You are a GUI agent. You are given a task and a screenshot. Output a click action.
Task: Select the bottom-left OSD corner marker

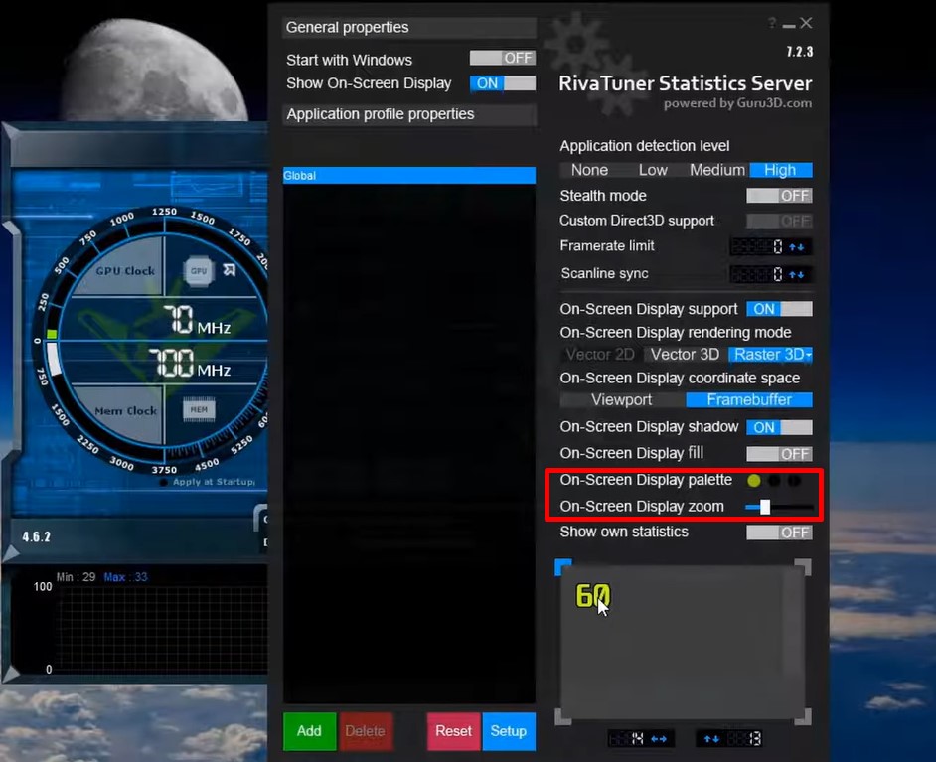(563, 717)
